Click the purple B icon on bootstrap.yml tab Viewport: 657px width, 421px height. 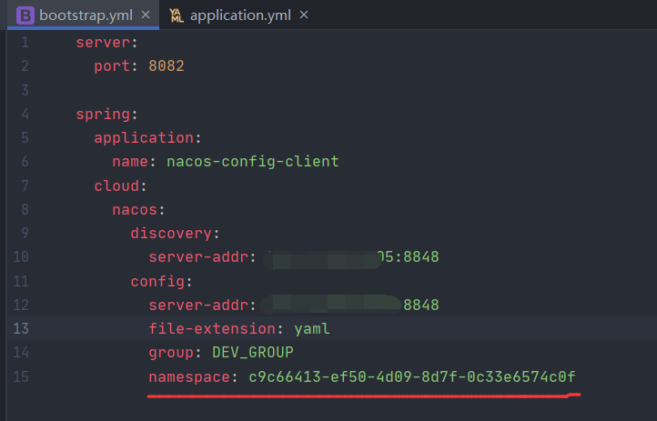[x=25, y=15]
